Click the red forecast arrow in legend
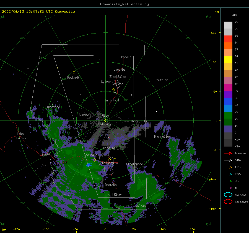Viewport: 249px width, 233px height. point(228,153)
